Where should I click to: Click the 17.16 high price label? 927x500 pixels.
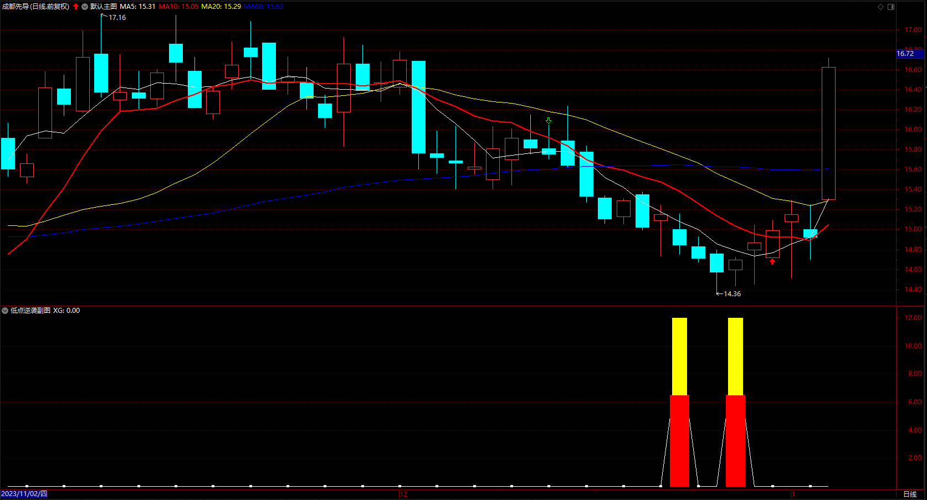(117, 18)
